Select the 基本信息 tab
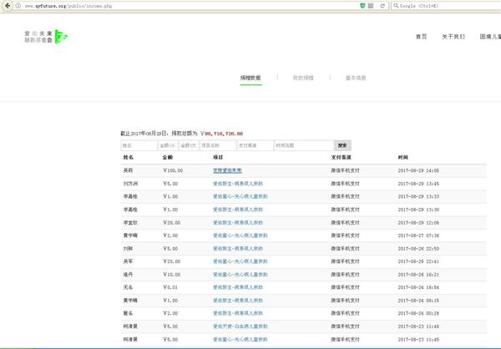Image resolution: width=501 pixels, height=349 pixels. 356,78
